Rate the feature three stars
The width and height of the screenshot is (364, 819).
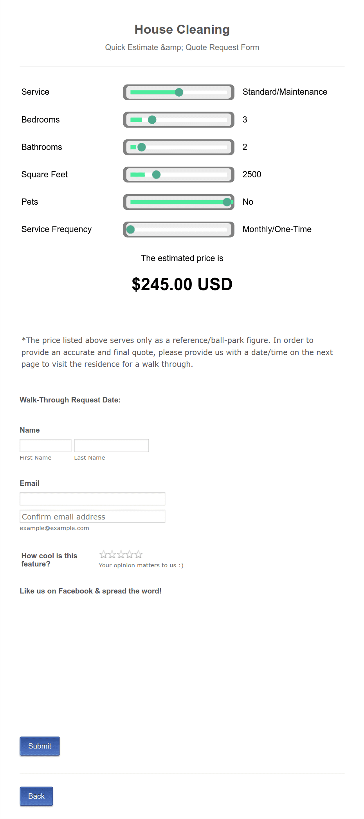[121, 554]
